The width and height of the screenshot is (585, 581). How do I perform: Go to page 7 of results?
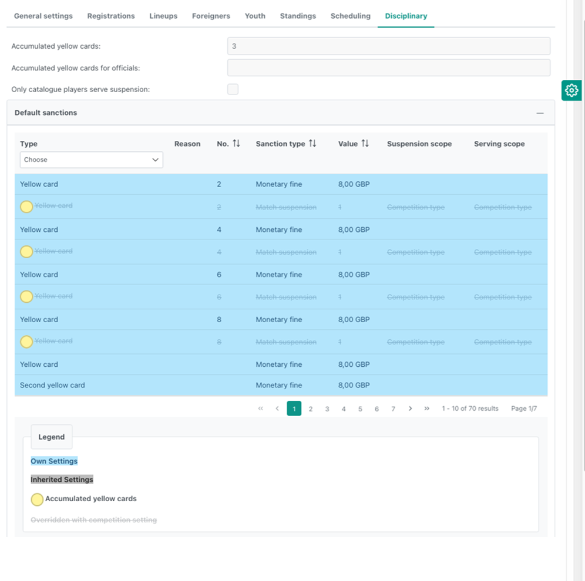coord(393,408)
